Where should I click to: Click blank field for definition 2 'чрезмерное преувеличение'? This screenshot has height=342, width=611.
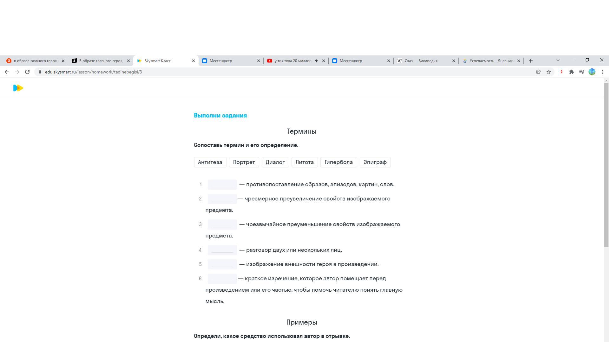222,199
